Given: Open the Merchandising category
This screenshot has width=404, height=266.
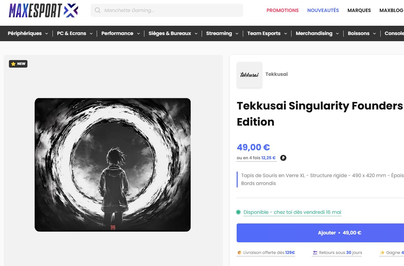Looking at the screenshot, I should click(x=314, y=33).
